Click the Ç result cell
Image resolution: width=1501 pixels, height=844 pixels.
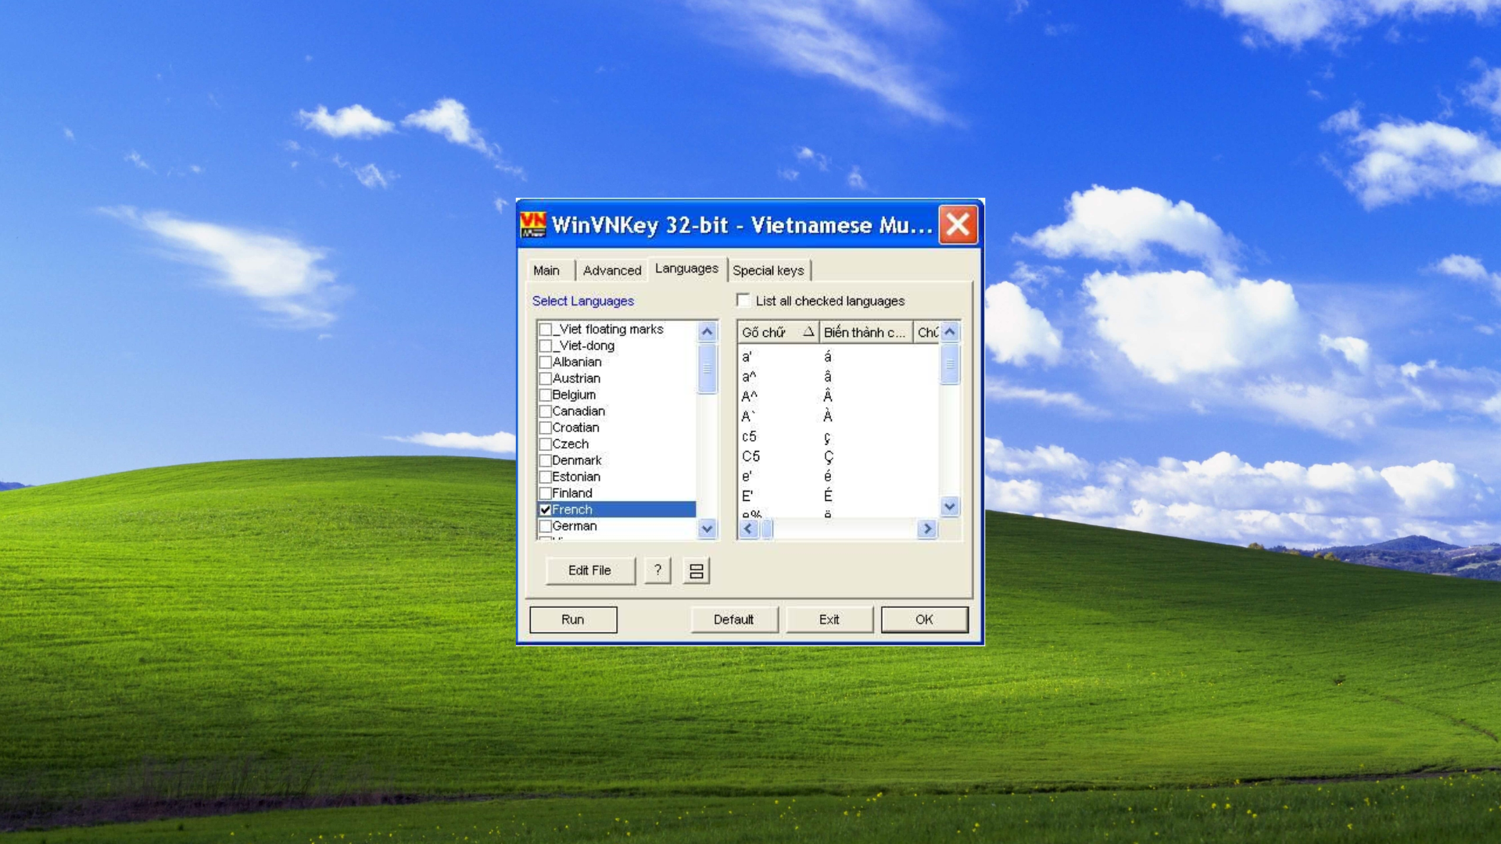[829, 456]
